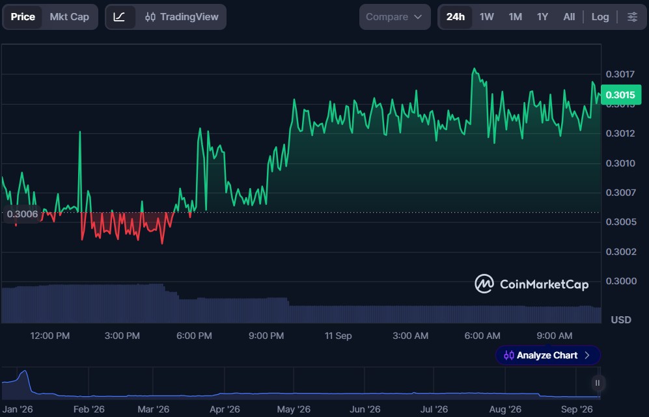Click the Analyze Chart arrow chevron
This screenshot has height=417, width=649.
pyautogui.click(x=587, y=355)
